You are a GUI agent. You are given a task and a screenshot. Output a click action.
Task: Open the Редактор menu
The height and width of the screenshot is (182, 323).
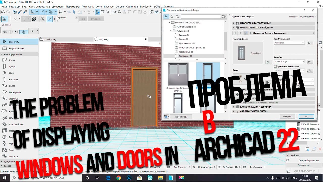click(x=14, y=6)
